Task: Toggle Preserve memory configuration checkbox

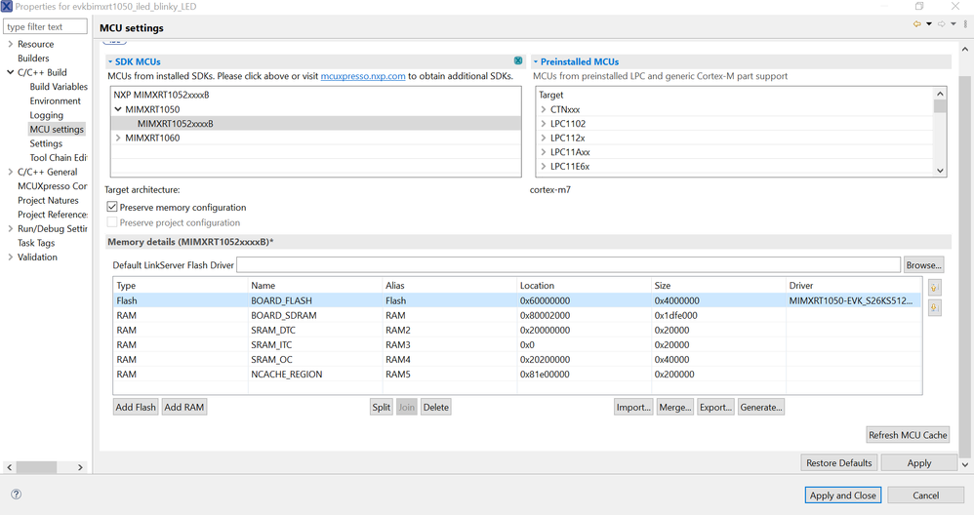Action: coord(112,208)
